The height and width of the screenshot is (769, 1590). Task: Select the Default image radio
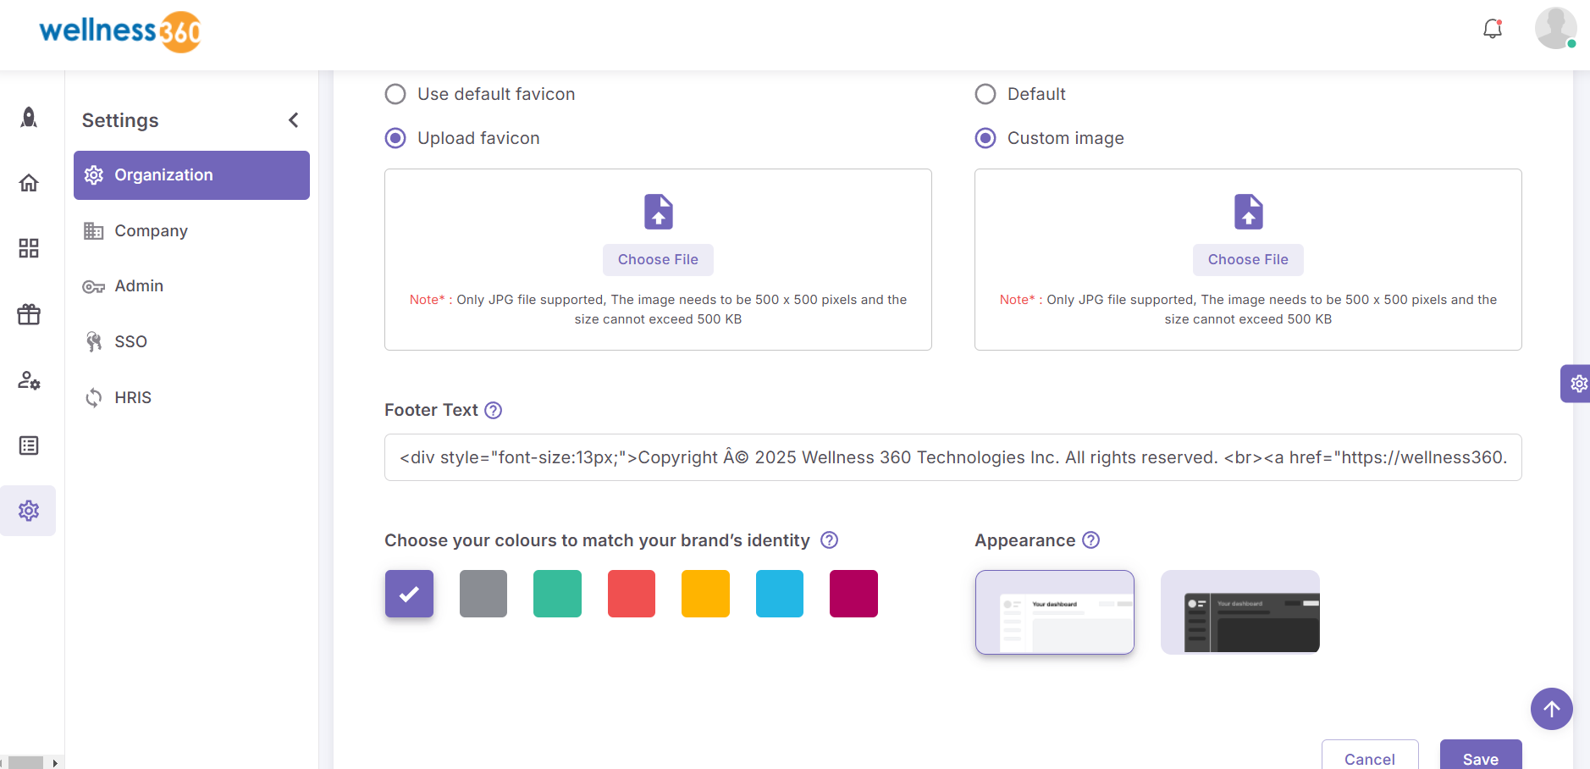pyautogui.click(x=985, y=94)
